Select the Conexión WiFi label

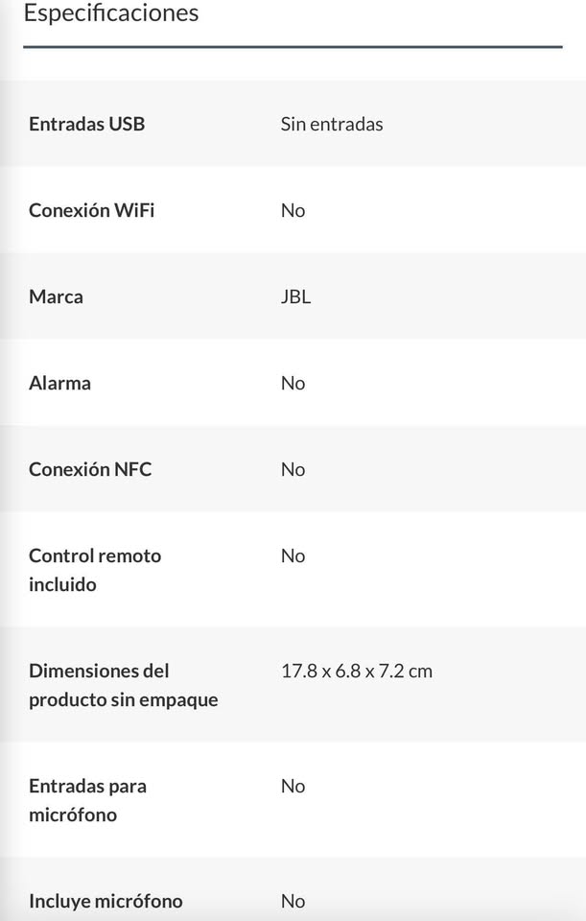91,210
